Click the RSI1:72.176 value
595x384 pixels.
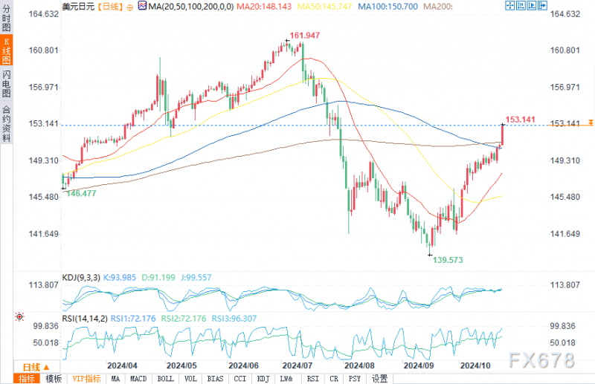point(133,319)
